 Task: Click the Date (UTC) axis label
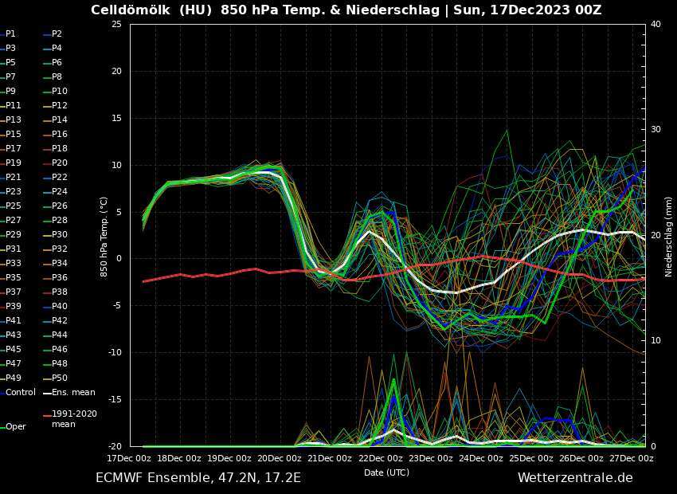(x=386, y=472)
